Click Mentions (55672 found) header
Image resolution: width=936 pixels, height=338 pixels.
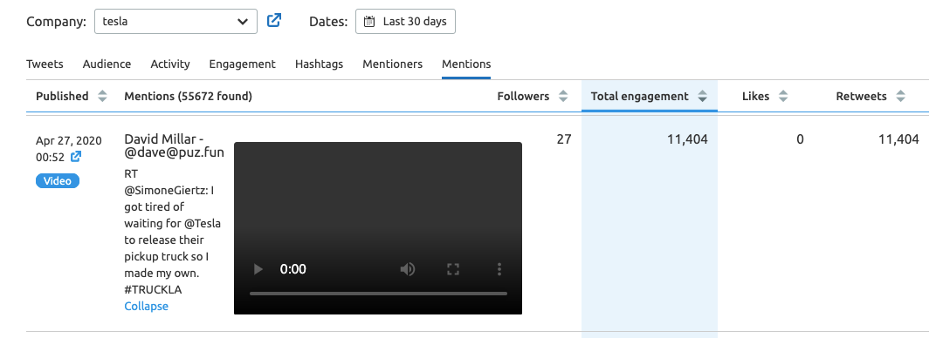coord(188,97)
